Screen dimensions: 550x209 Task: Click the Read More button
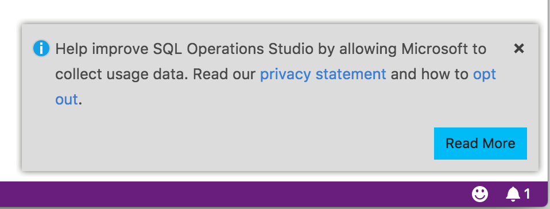(480, 144)
